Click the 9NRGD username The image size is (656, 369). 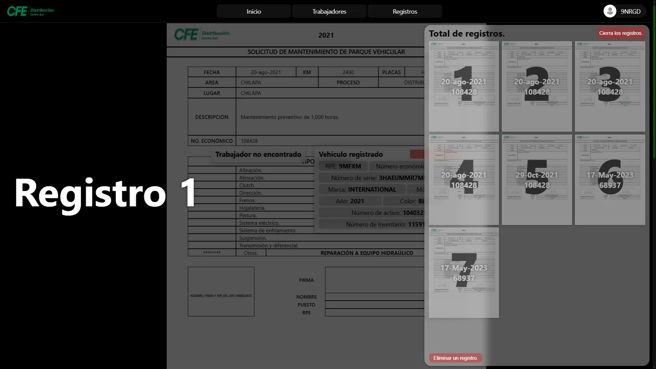[631, 11]
